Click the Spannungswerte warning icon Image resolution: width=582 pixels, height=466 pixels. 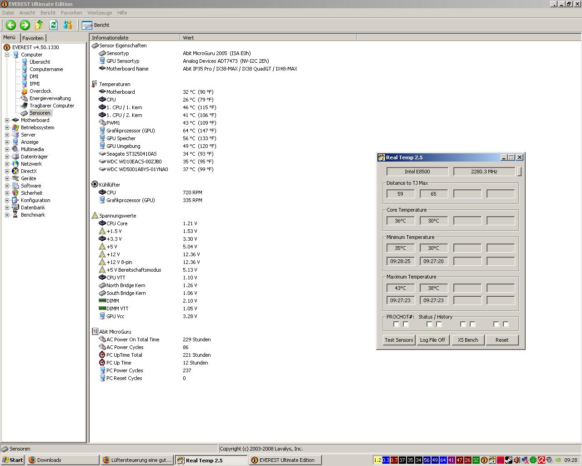point(95,216)
